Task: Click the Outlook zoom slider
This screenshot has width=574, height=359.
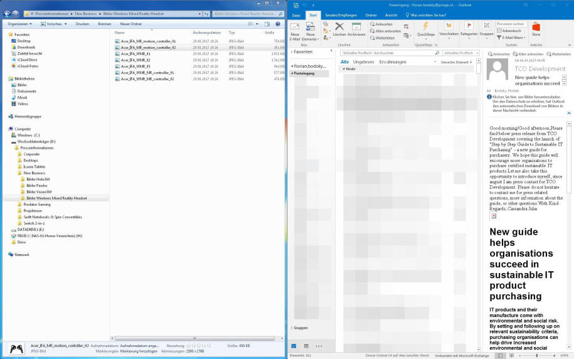Action: [x=537, y=355]
